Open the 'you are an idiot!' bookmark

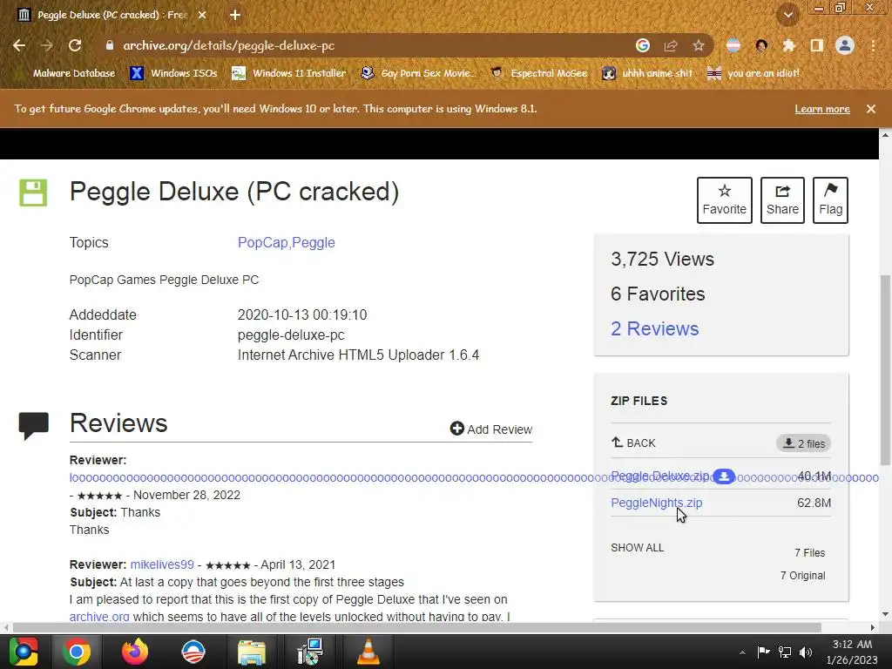753,73
